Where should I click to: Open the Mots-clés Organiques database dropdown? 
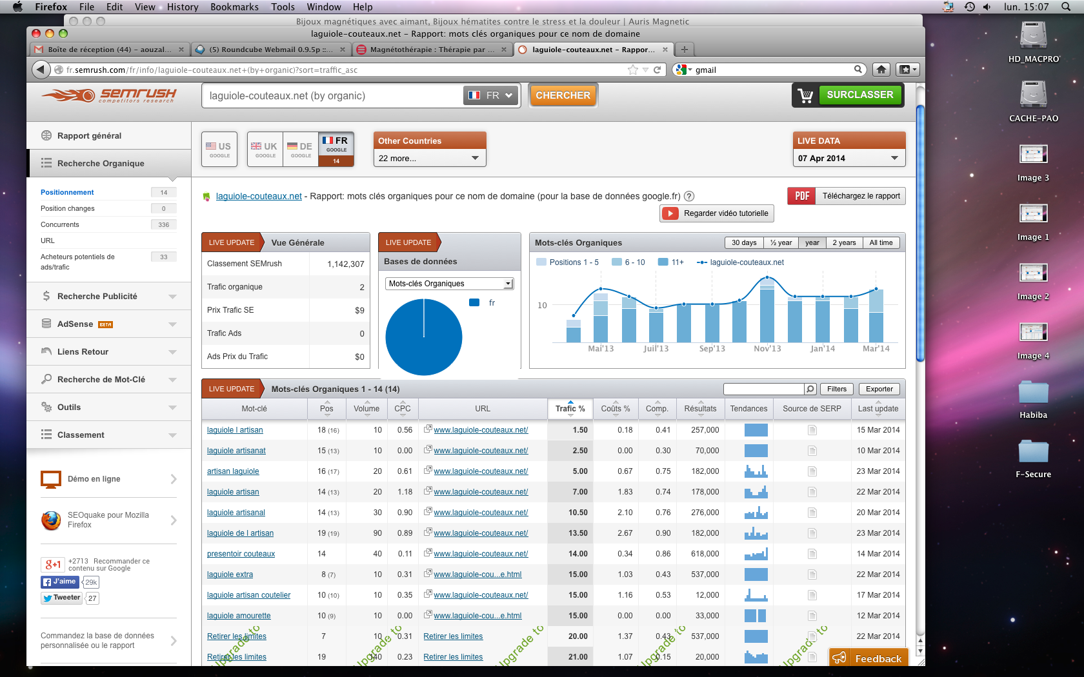pyautogui.click(x=449, y=284)
